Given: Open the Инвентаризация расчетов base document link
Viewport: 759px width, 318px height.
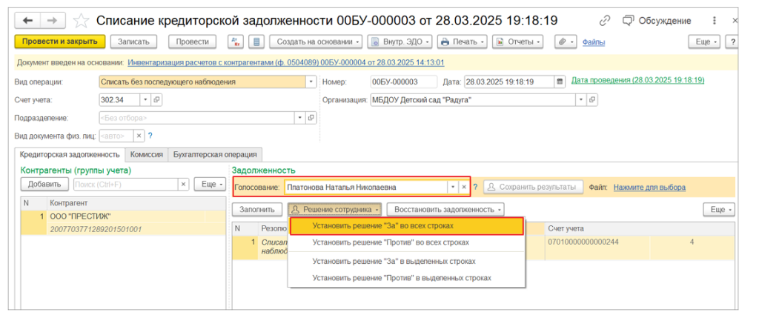Looking at the screenshot, I should 285,63.
